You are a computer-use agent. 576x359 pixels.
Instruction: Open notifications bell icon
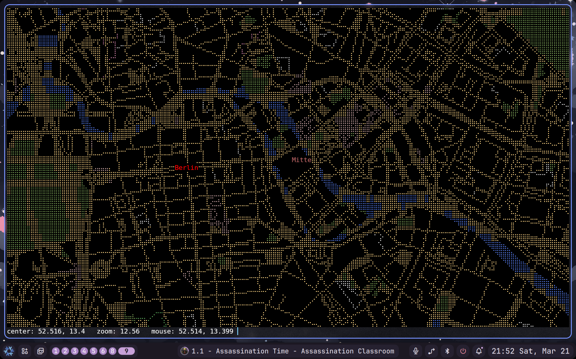click(x=479, y=351)
